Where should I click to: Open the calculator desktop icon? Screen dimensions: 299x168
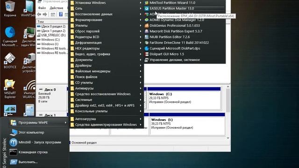[x=29, y=110]
